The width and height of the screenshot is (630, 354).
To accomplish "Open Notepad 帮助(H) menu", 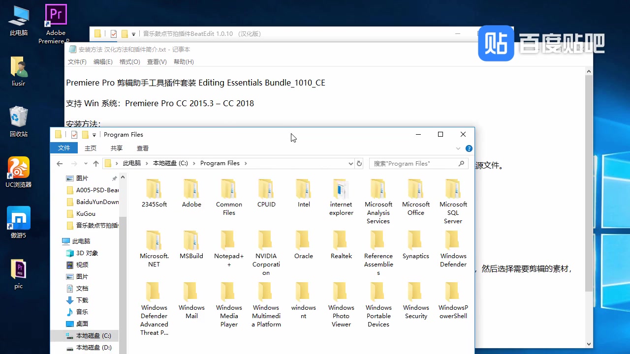I will (x=184, y=62).
